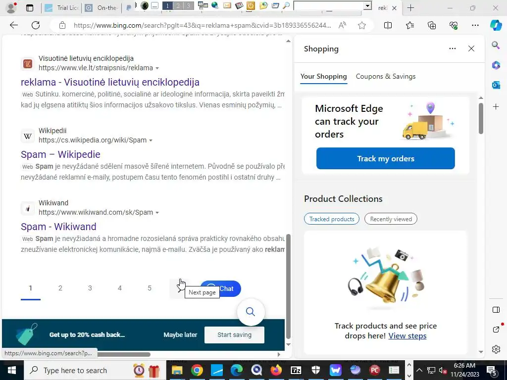Open Shopping panel more options

tap(453, 48)
